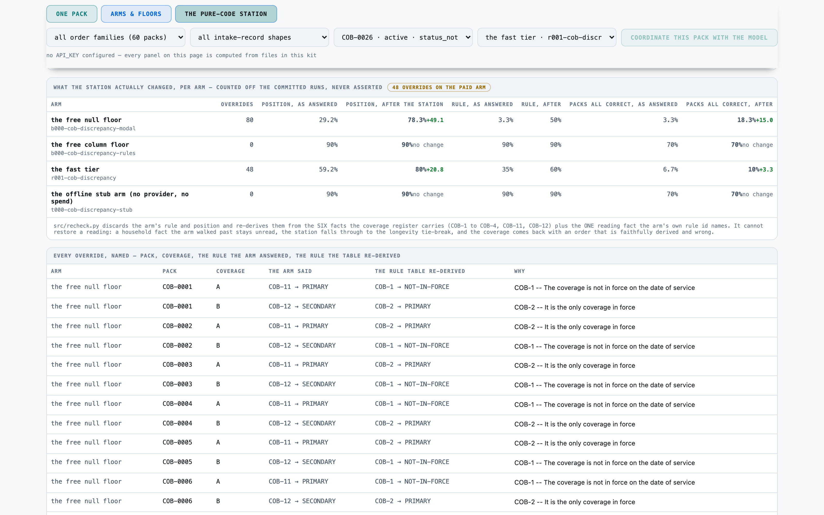824x515 pixels.
Task: Select THE PURE-CODE STATION tab
Action: tap(226, 14)
